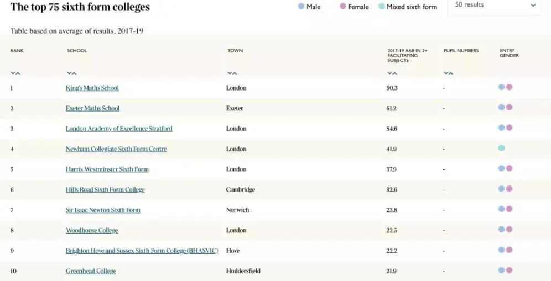Open Exeter Maths School link
This screenshot has height=281, width=551.
(x=93, y=108)
